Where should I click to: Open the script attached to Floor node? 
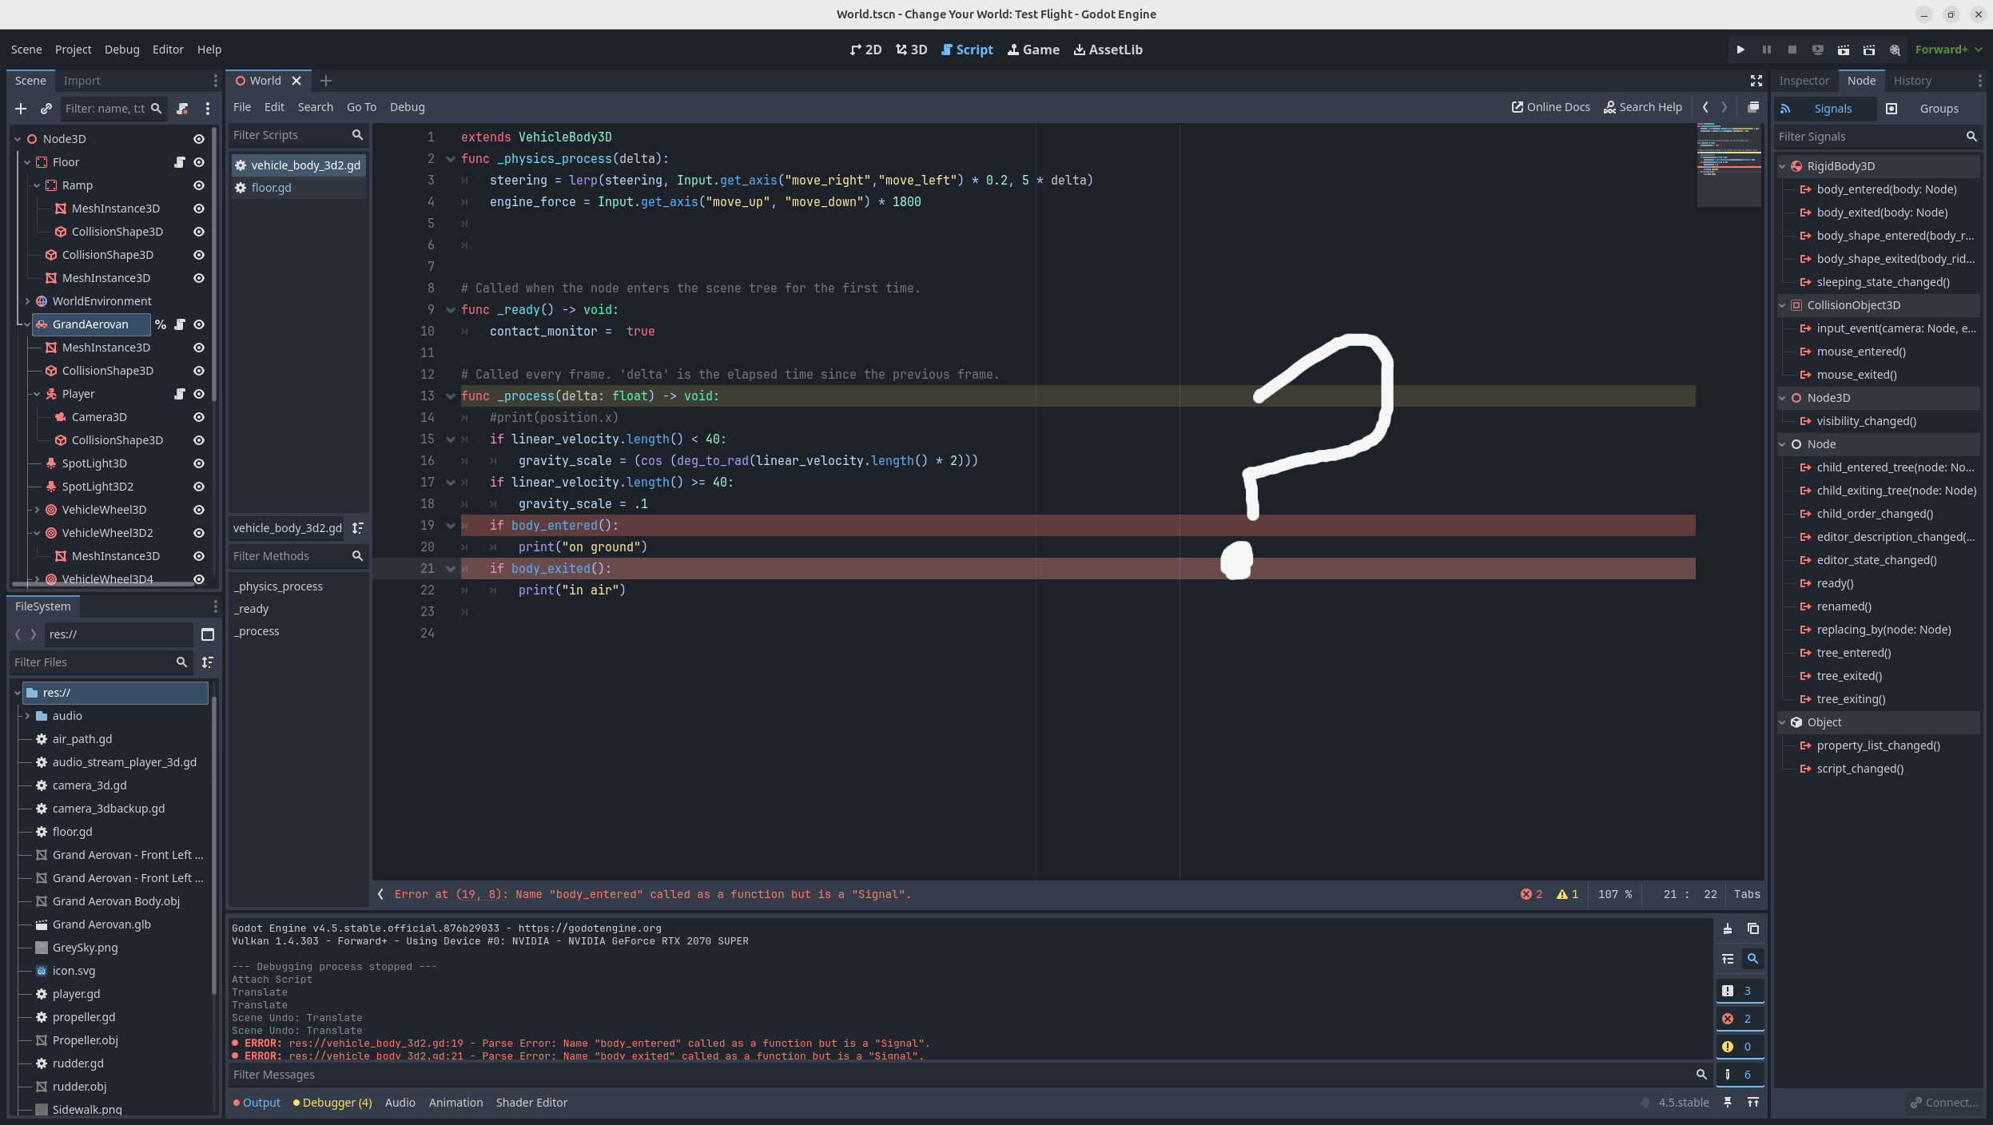180,162
